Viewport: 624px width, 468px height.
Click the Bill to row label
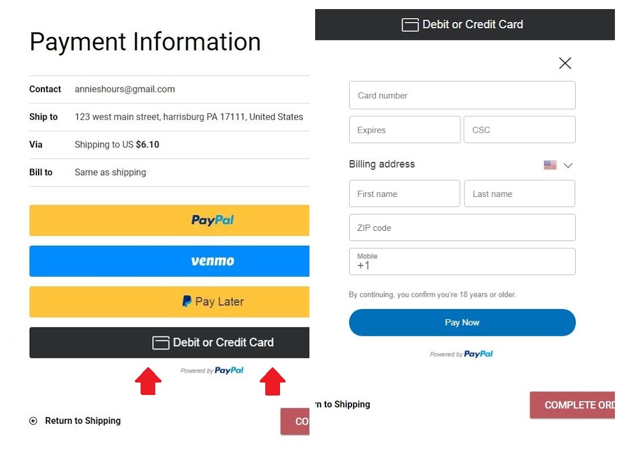(x=40, y=172)
